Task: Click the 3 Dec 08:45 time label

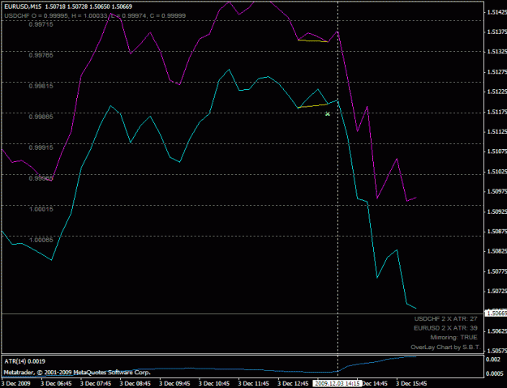Action: (x=135, y=383)
